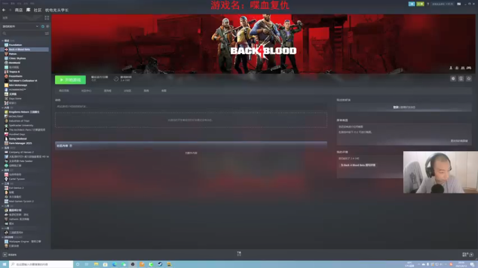The image size is (478, 268).
Task: Collapse the 四月 month category
Action: tap(3, 170)
